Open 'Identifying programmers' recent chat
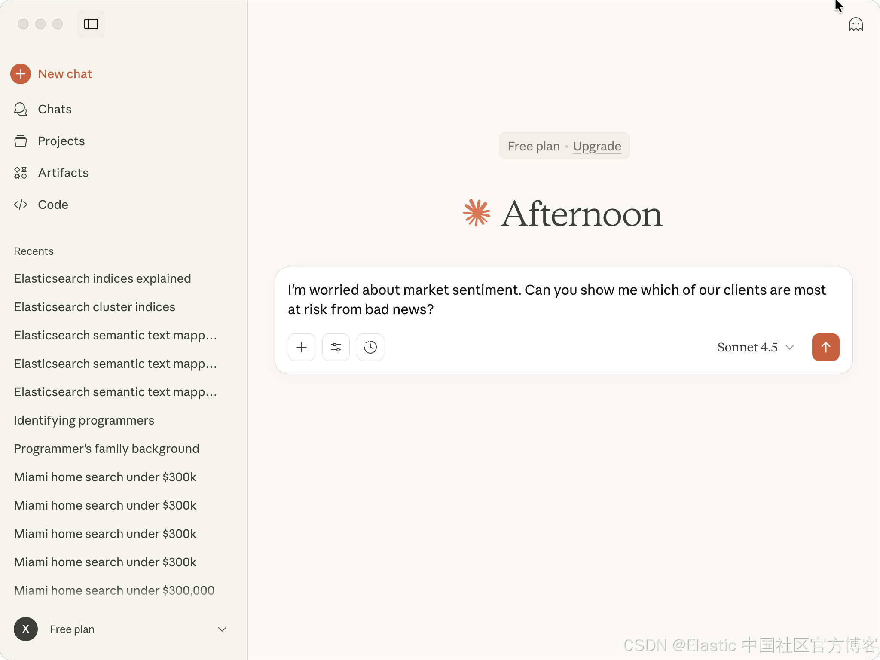Screen dimensions: 880x660 point(84,420)
